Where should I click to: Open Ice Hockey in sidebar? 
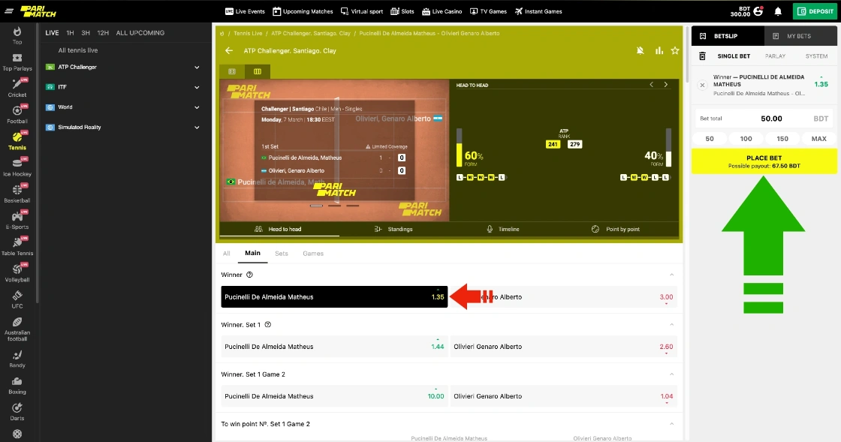tap(17, 167)
